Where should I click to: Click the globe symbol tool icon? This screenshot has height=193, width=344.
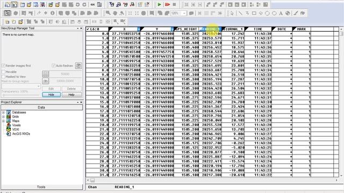pos(288,13)
